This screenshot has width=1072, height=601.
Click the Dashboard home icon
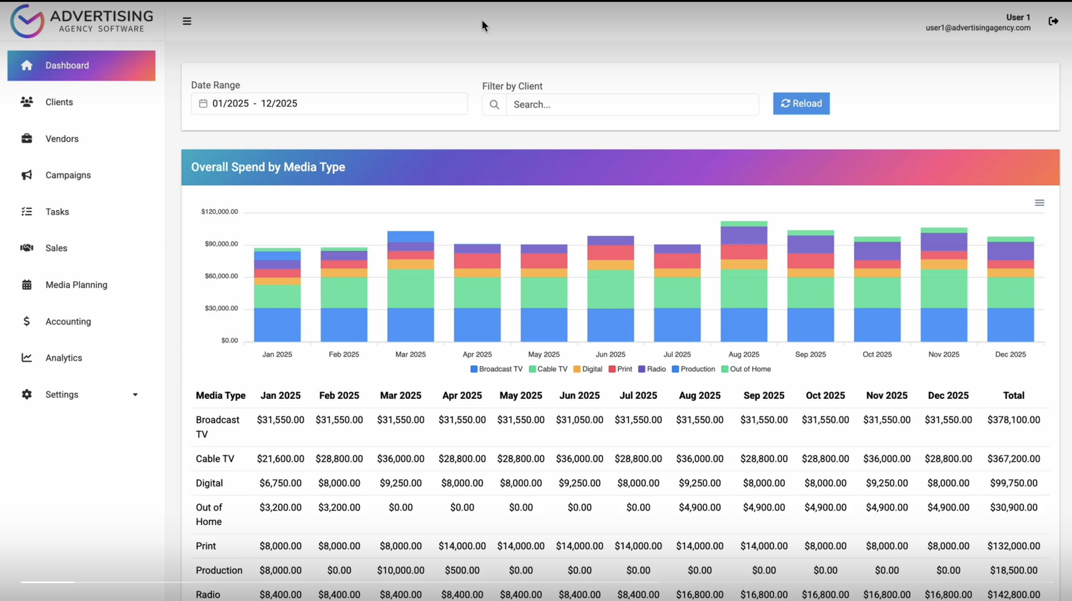click(x=27, y=65)
